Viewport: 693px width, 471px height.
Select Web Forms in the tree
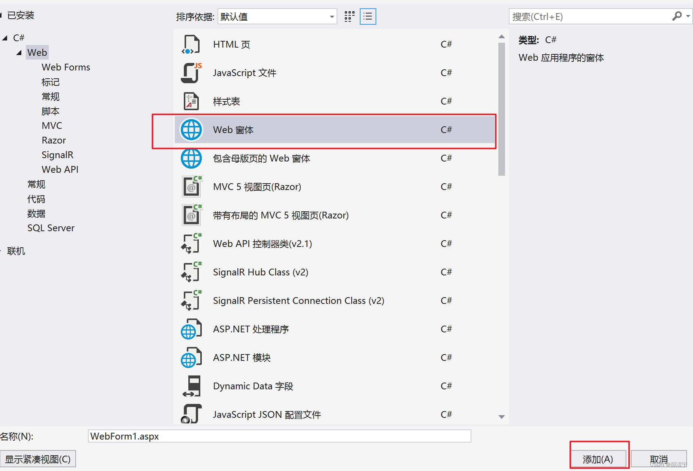coord(66,67)
